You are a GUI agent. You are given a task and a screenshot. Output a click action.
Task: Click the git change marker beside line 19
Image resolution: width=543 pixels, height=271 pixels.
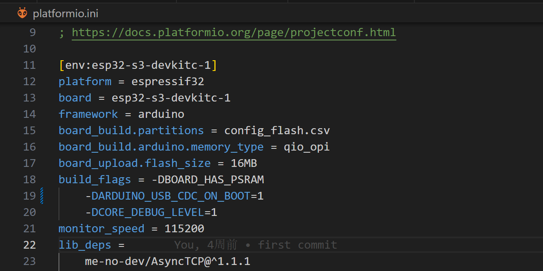(42, 196)
